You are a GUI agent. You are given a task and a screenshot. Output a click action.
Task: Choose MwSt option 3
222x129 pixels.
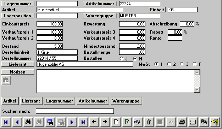(x=182, y=64)
